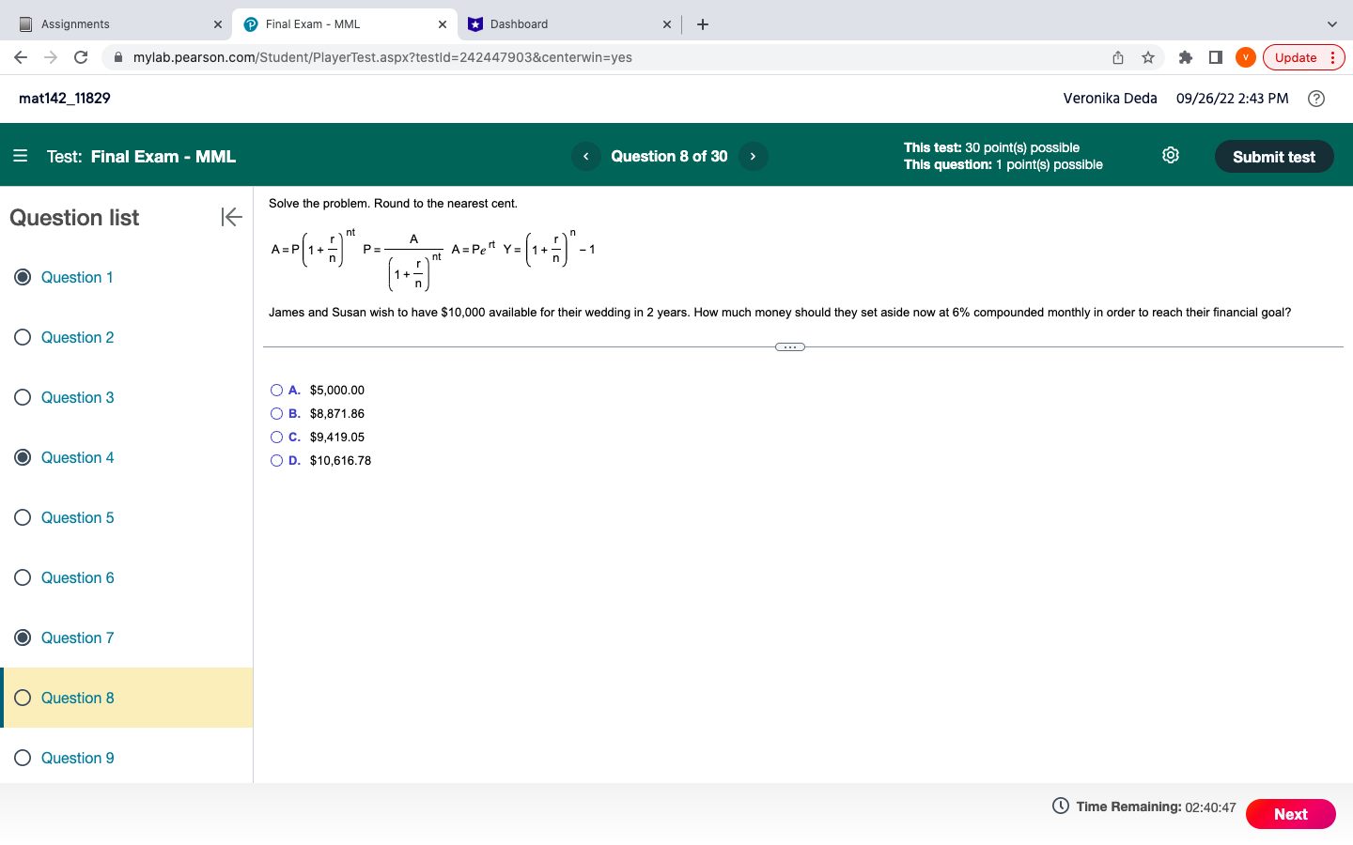Click the Submit test button
The height and width of the screenshot is (845, 1353).
[1274, 156]
